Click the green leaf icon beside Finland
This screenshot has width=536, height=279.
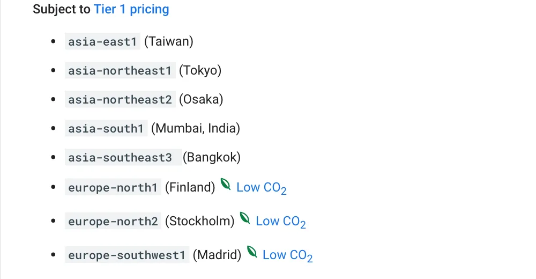click(226, 184)
